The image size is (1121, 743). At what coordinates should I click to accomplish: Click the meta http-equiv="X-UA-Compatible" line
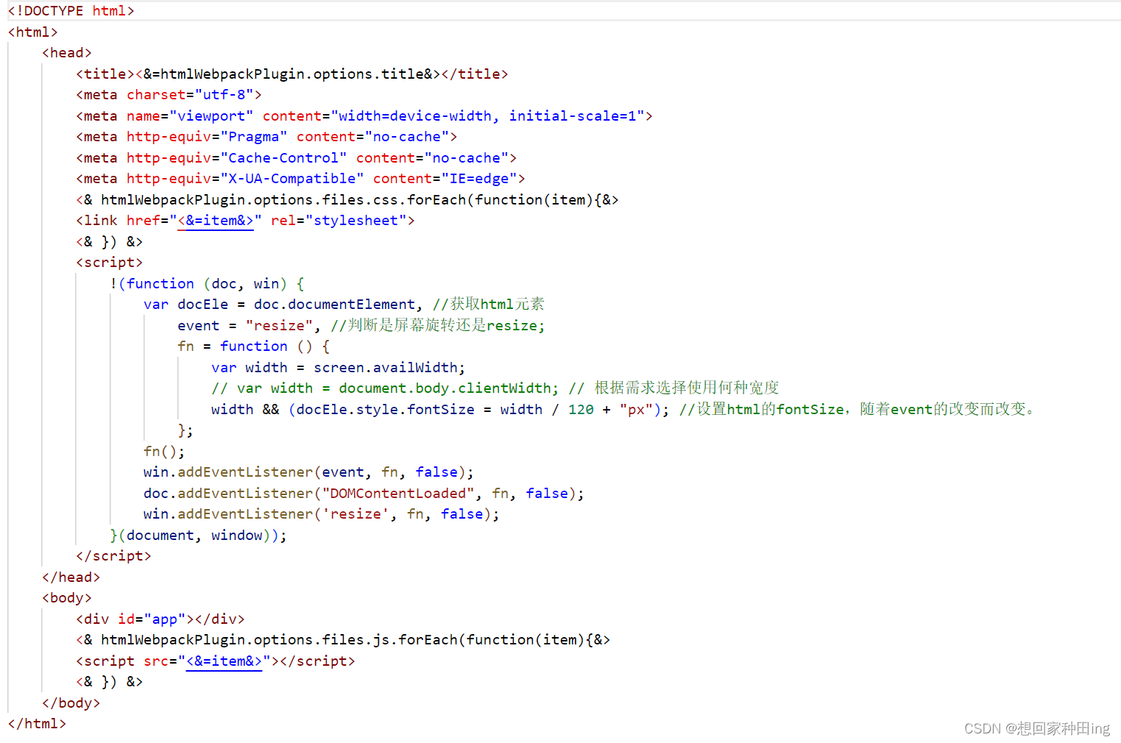point(301,179)
